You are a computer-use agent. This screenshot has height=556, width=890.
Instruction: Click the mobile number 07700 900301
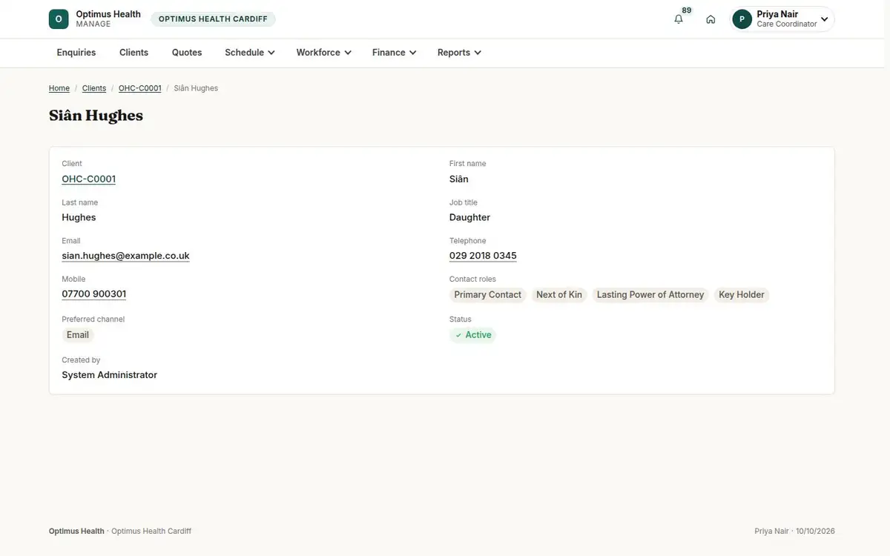tap(94, 294)
